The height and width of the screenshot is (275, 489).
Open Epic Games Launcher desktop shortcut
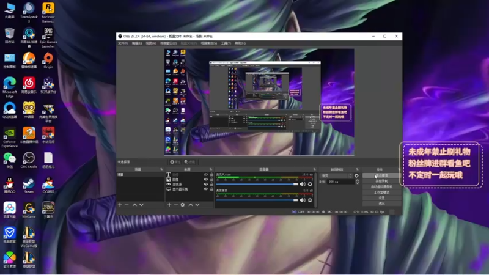[48, 37]
